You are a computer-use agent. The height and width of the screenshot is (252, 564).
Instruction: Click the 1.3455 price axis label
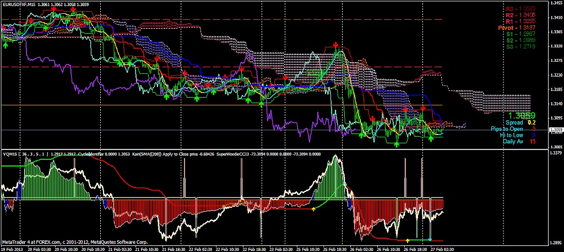tap(556, 3)
